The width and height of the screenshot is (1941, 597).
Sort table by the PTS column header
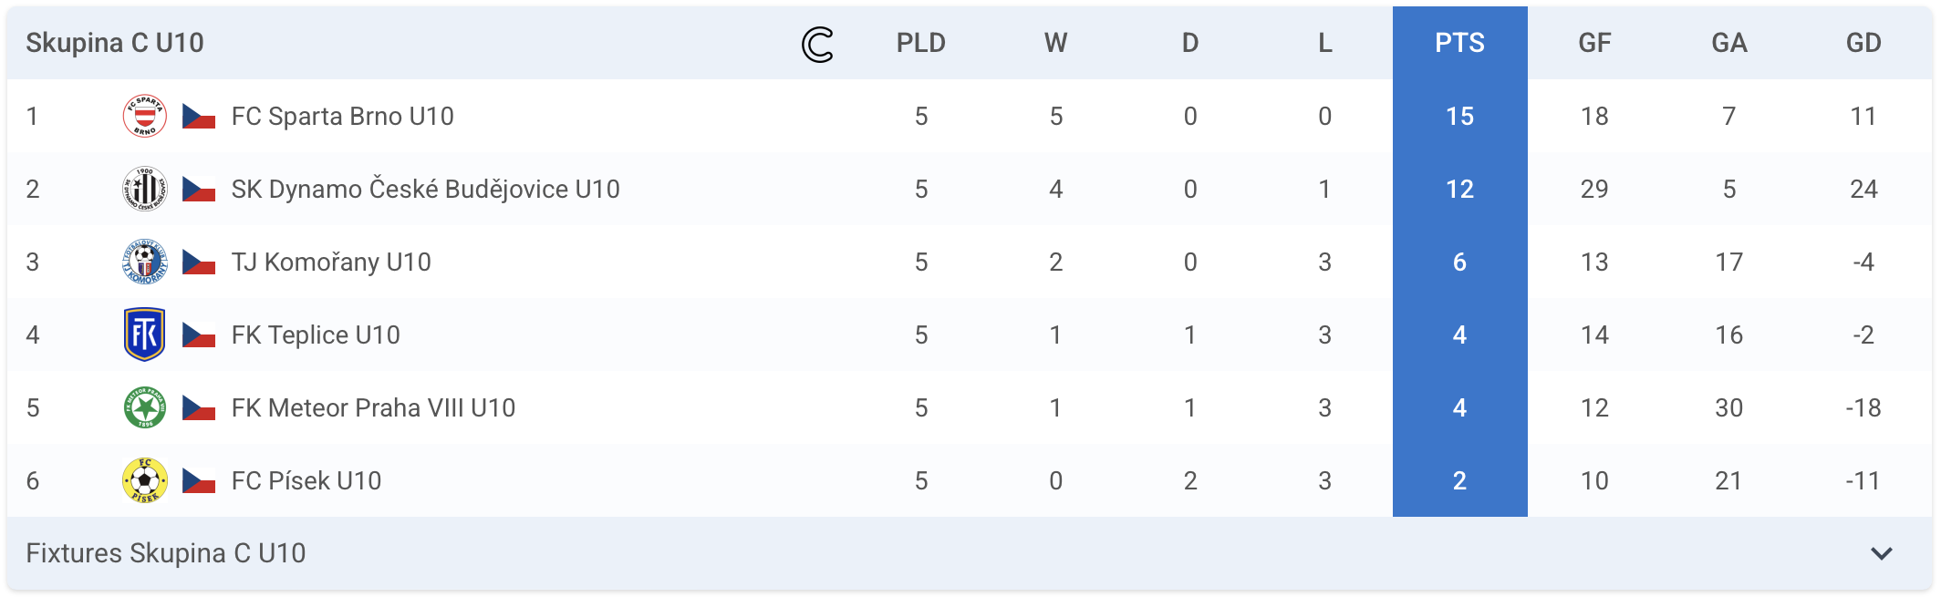pyautogui.click(x=1459, y=43)
